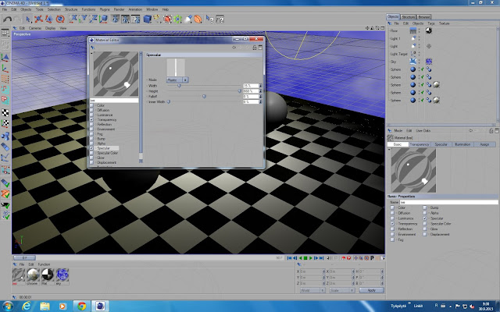Open the specular Mode dropdown
This screenshot has width=500, height=312.
[177, 80]
